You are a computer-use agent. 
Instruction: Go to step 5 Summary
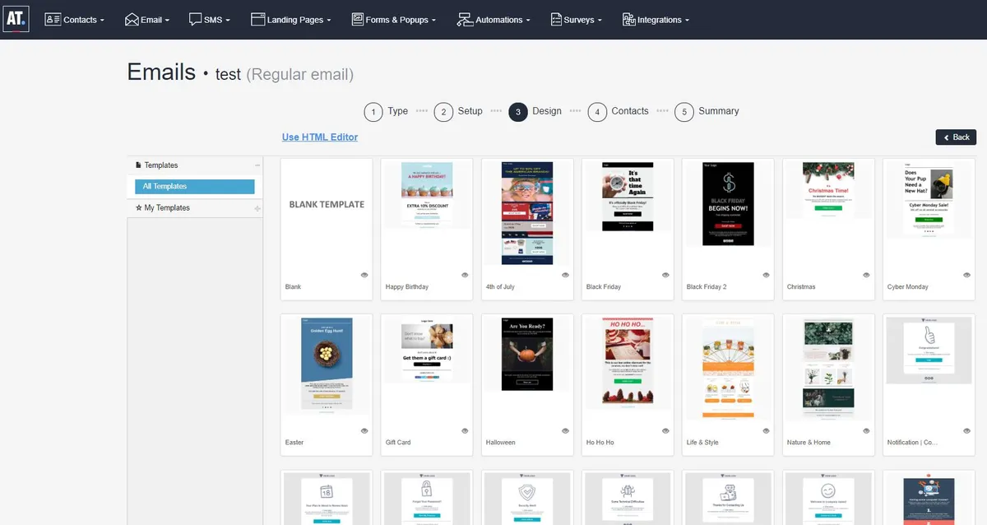pyautogui.click(x=707, y=112)
